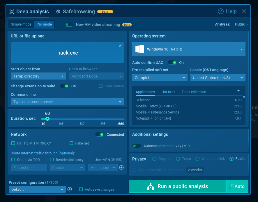The width and height of the screenshot is (258, 202).
Task: Remove hack.exe using the X icon
Action: coord(120,46)
